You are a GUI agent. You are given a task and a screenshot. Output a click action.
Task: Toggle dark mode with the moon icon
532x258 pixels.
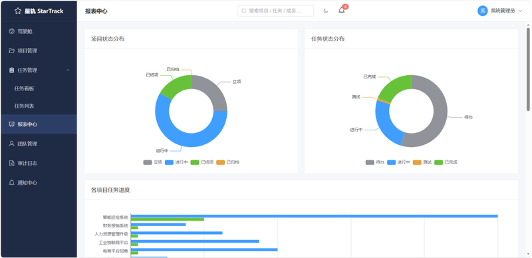(x=326, y=11)
